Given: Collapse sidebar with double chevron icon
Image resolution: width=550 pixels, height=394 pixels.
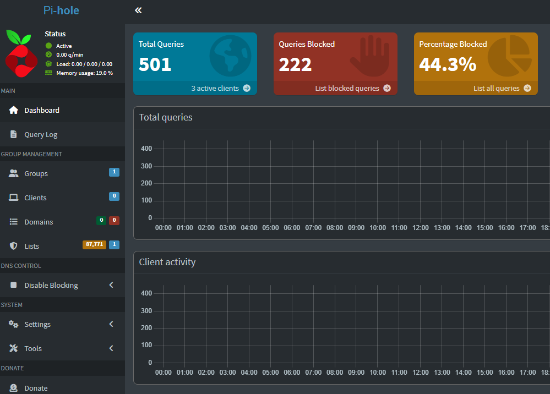Looking at the screenshot, I should click(138, 10).
